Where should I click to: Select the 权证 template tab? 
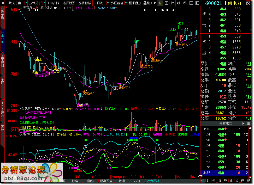tap(137, 181)
